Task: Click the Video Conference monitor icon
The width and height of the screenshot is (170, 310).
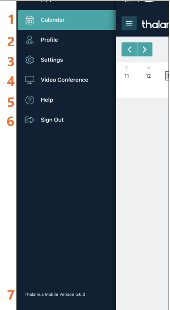Action: pyautogui.click(x=30, y=80)
